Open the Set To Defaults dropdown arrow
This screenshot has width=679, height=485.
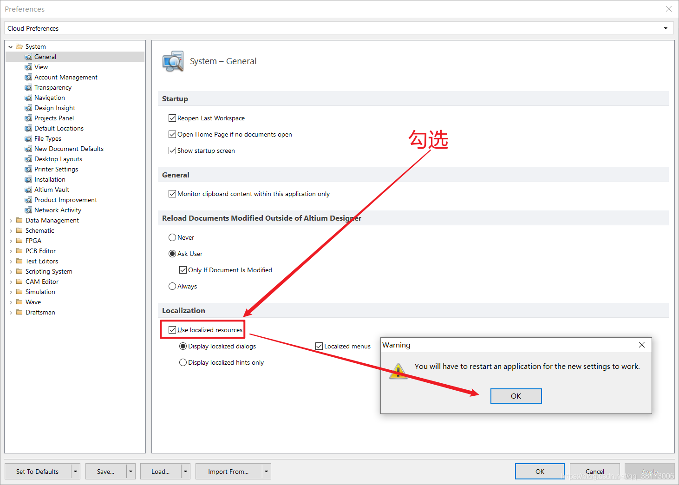(75, 472)
